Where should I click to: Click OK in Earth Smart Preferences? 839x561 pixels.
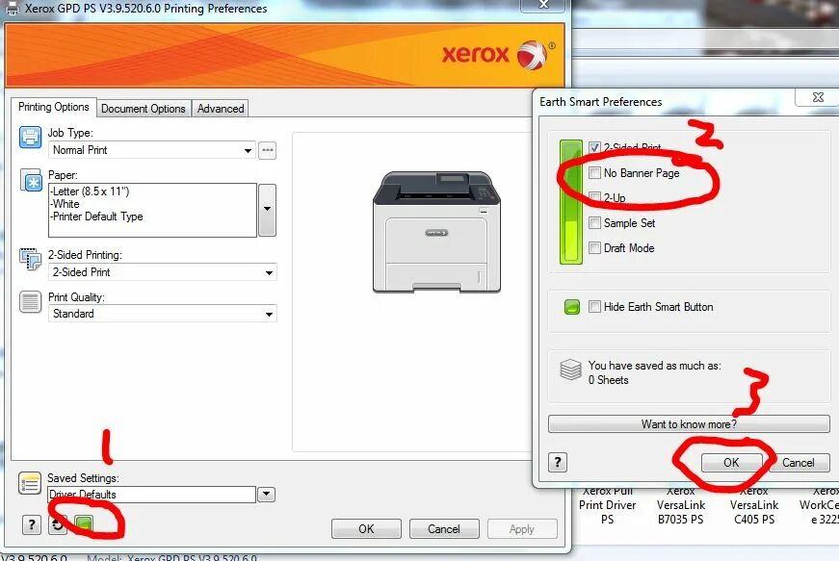coord(731,463)
